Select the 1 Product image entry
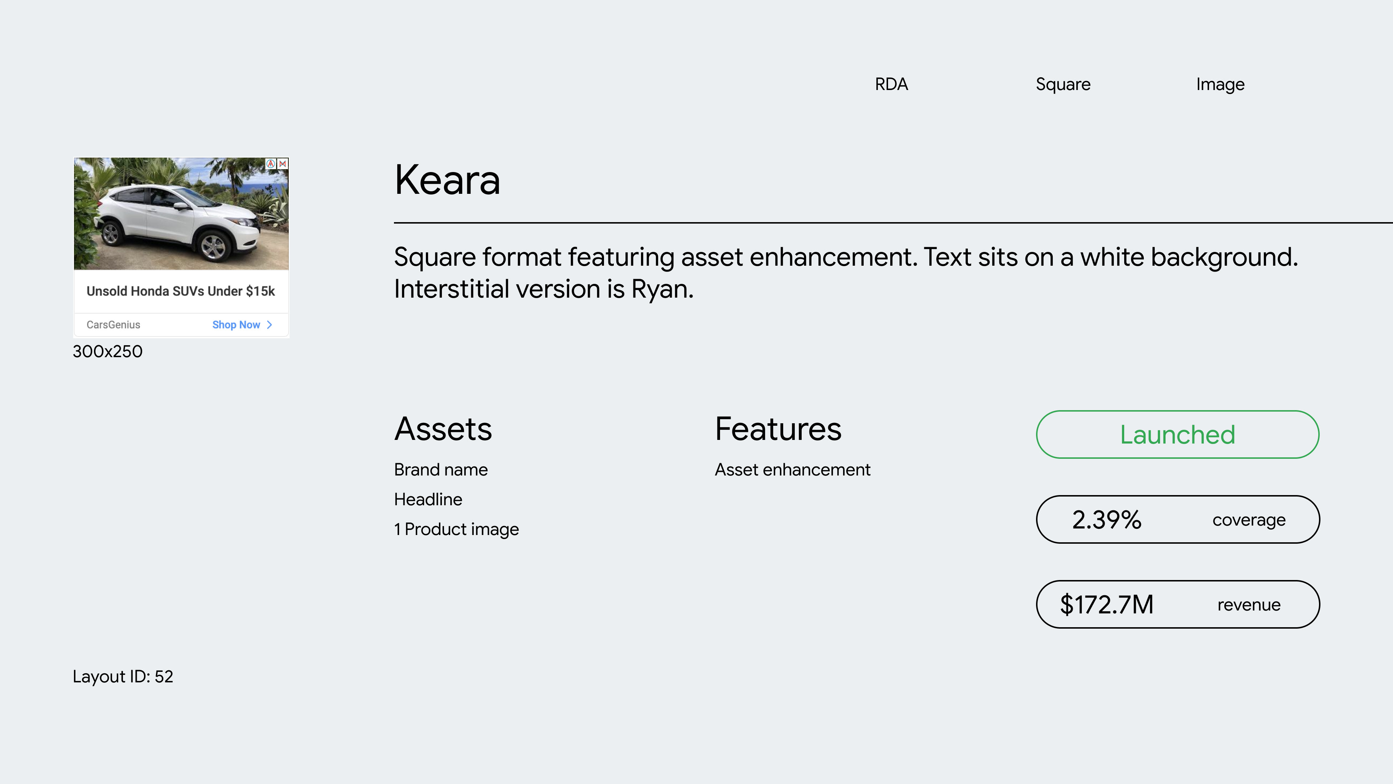 point(456,529)
